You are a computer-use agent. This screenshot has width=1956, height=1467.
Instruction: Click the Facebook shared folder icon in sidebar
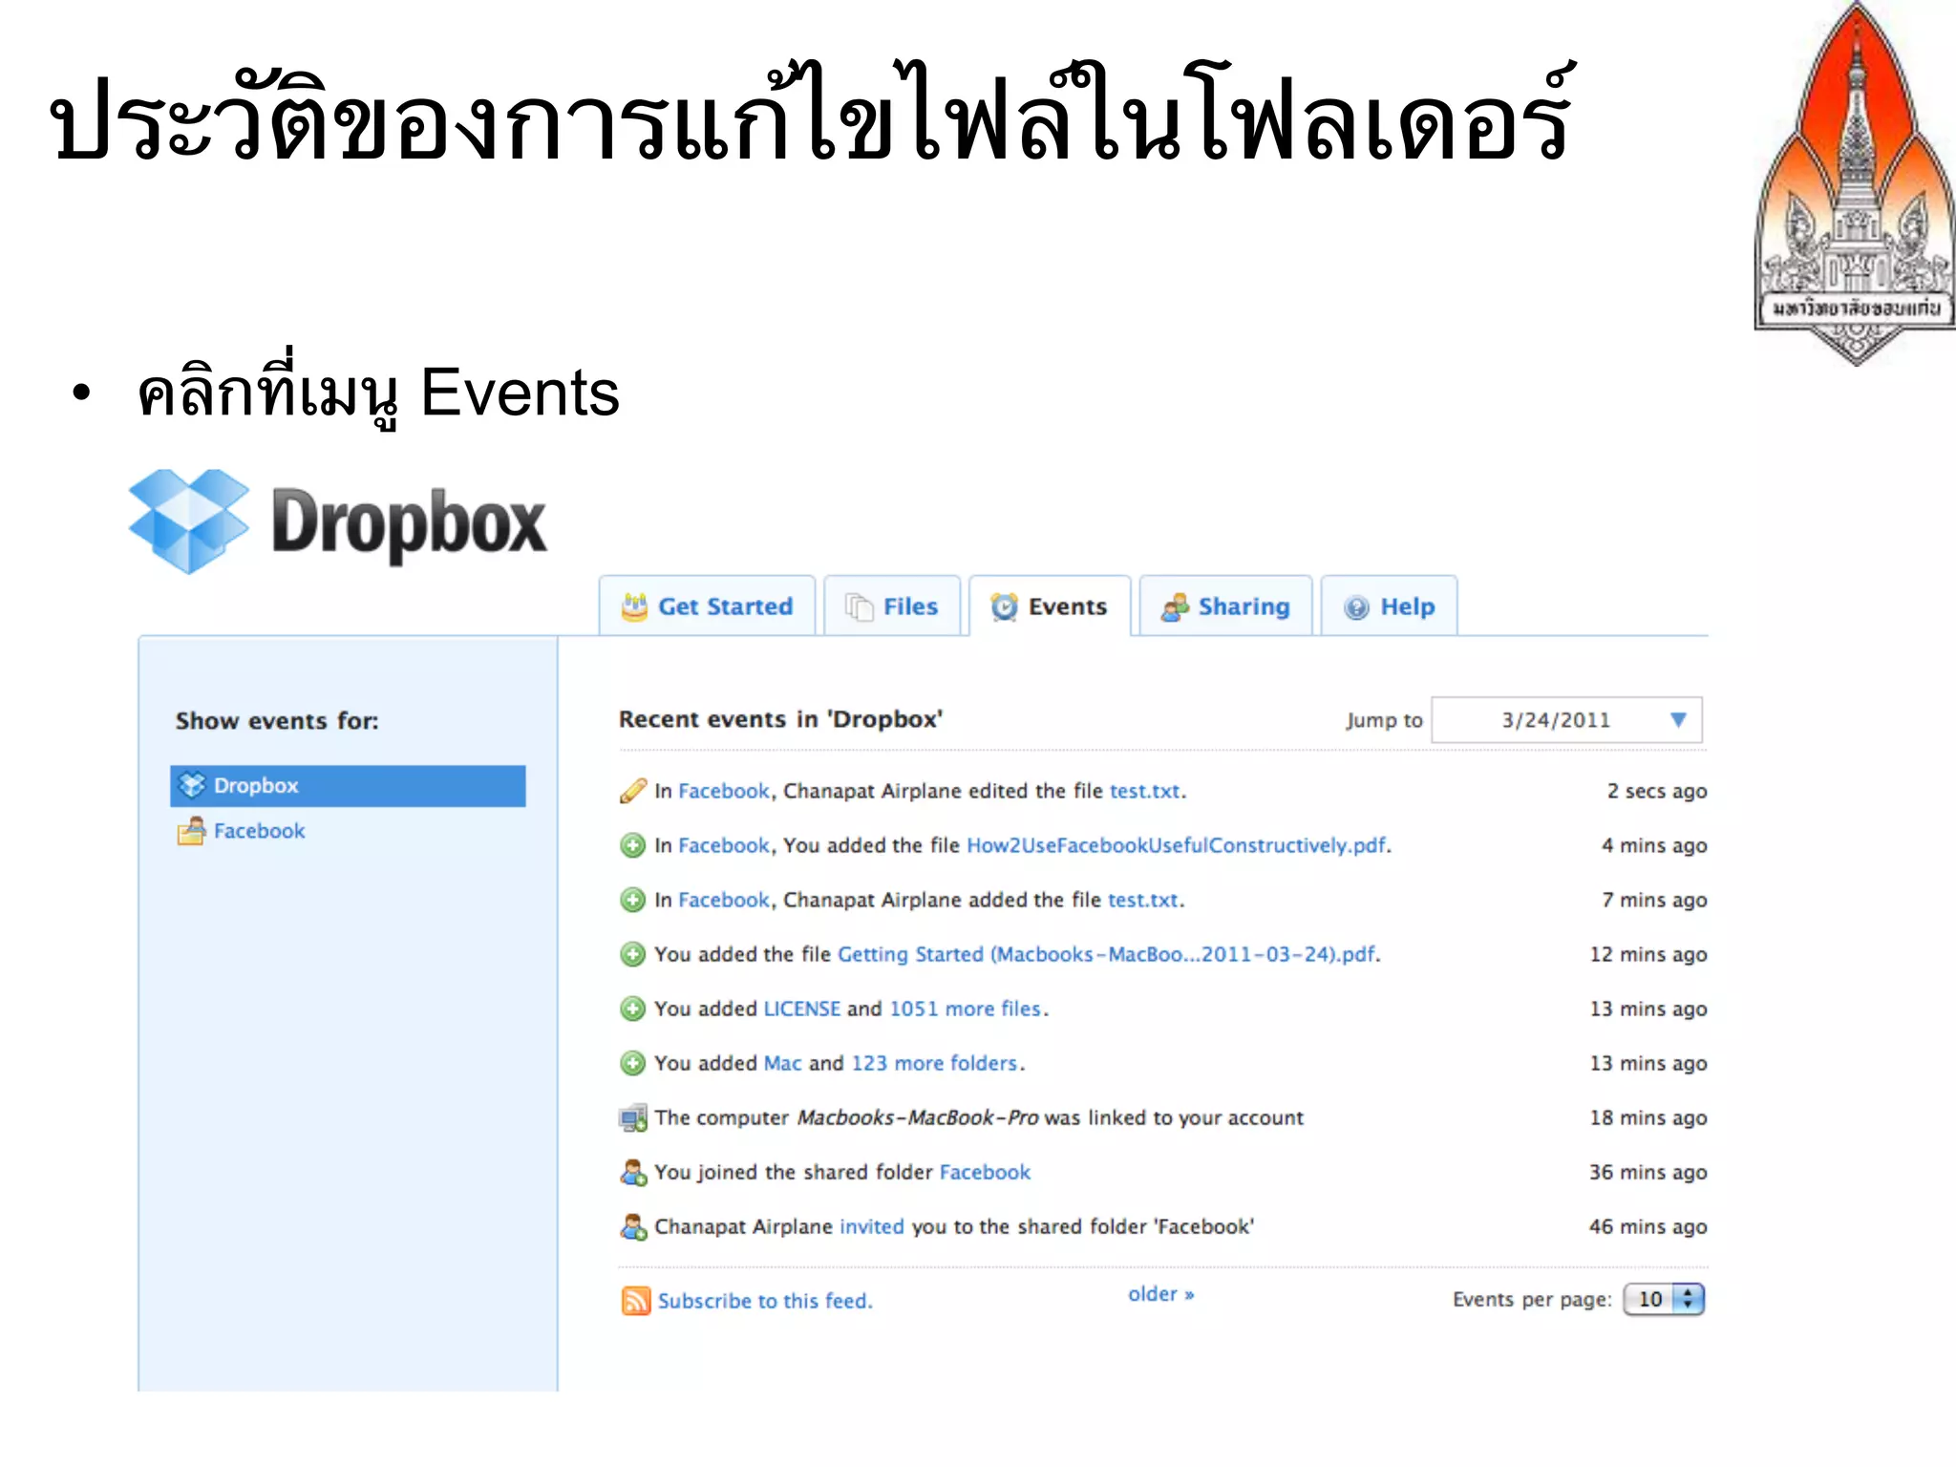point(191,831)
